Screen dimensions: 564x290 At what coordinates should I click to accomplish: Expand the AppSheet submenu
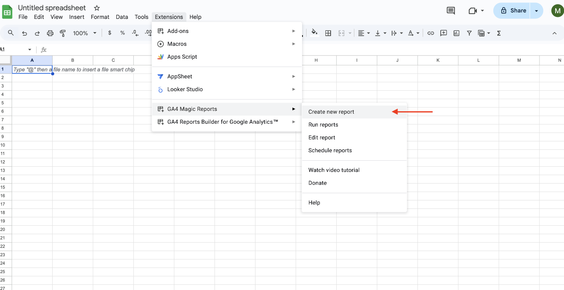point(227,76)
